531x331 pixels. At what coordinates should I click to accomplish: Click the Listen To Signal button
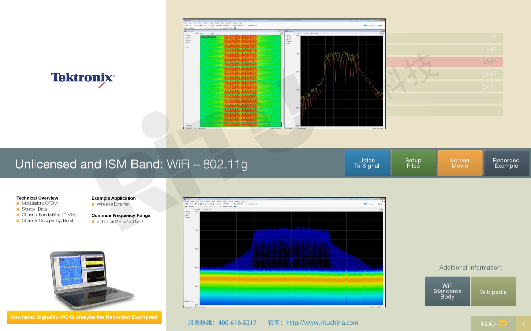pyautogui.click(x=367, y=163)
